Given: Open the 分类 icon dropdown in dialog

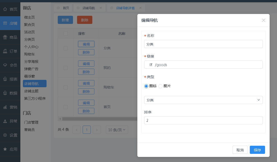Looking at the screenshot, I should coord(203,100).
